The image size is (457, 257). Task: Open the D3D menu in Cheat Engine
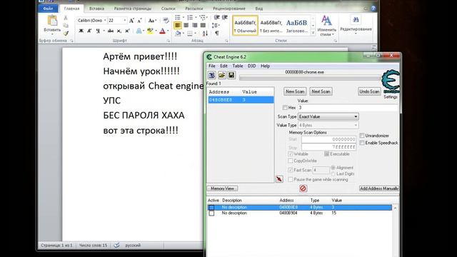coord(251,66)
